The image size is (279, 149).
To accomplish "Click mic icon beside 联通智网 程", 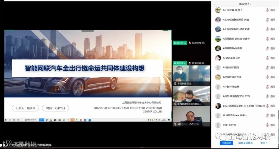I will [x=190, y=43].
